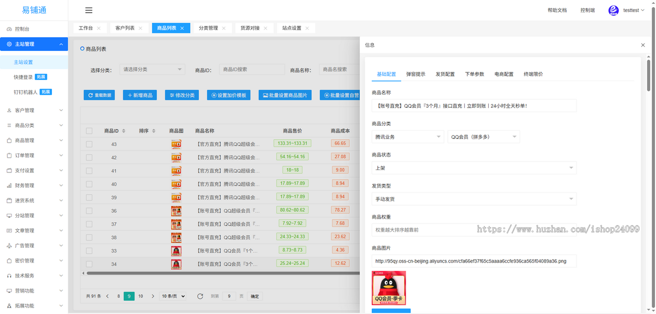656x314 pixels.
Task: Click the 商品ID搜索 input field
Action: coord(252,69)
